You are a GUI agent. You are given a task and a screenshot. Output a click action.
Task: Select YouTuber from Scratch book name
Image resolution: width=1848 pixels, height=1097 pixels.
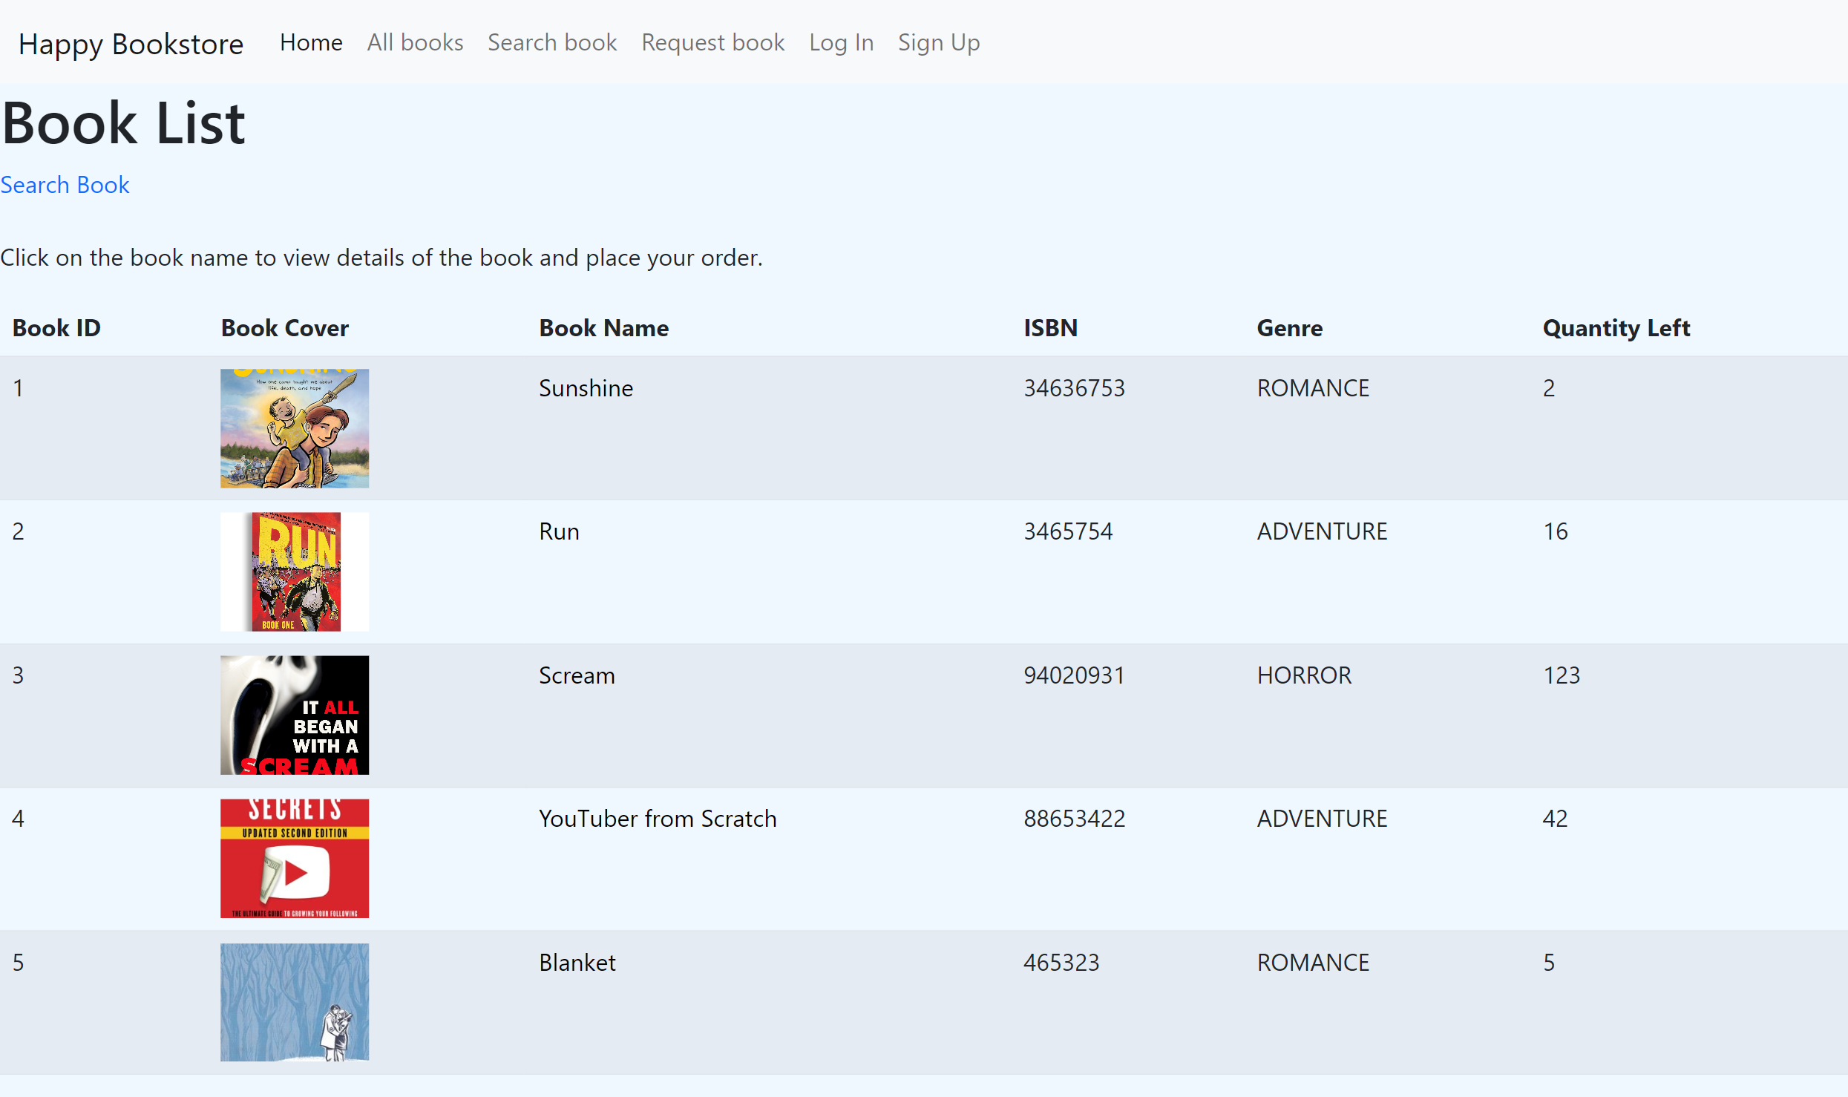[x=658, y=819]
